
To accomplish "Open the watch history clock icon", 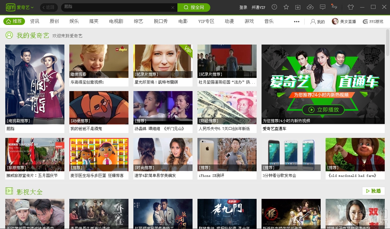I will (274, 7).
